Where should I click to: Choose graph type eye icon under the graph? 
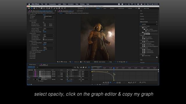point(103,83)
